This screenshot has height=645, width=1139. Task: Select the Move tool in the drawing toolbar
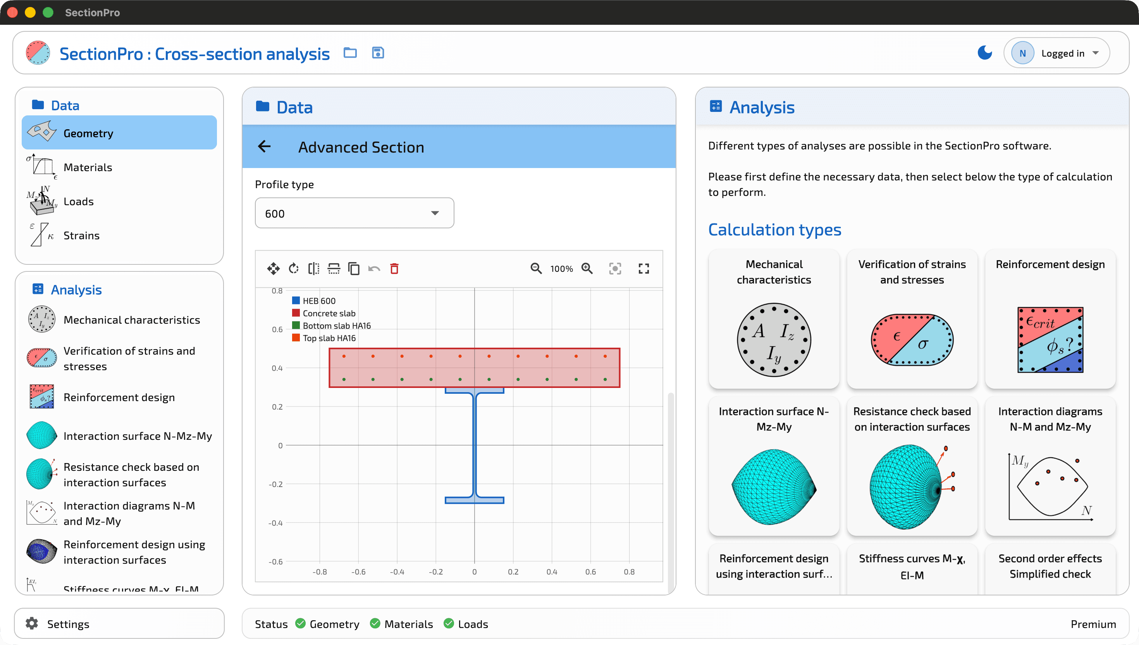(274, 268)
